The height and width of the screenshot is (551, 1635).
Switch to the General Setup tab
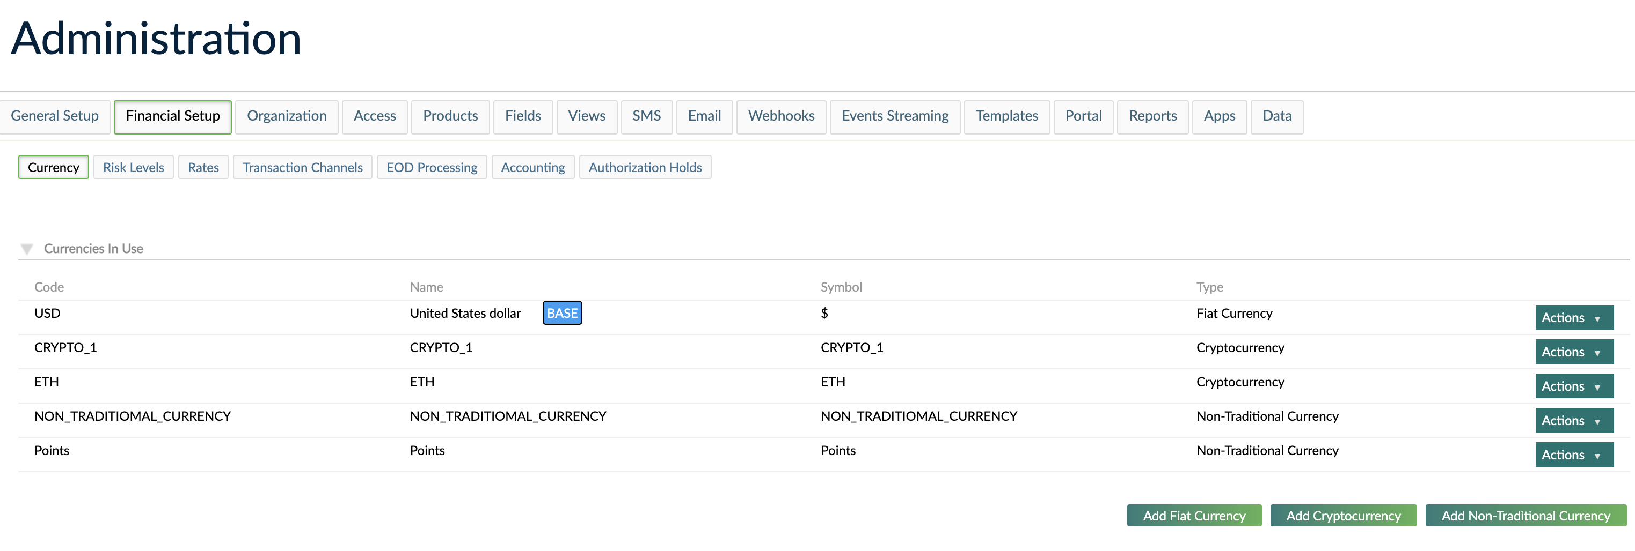[x=54, y=116]
